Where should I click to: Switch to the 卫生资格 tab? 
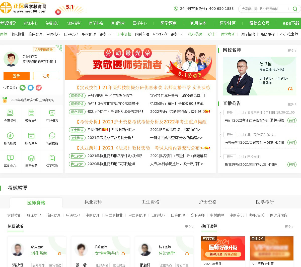click(x=150, y=202)
